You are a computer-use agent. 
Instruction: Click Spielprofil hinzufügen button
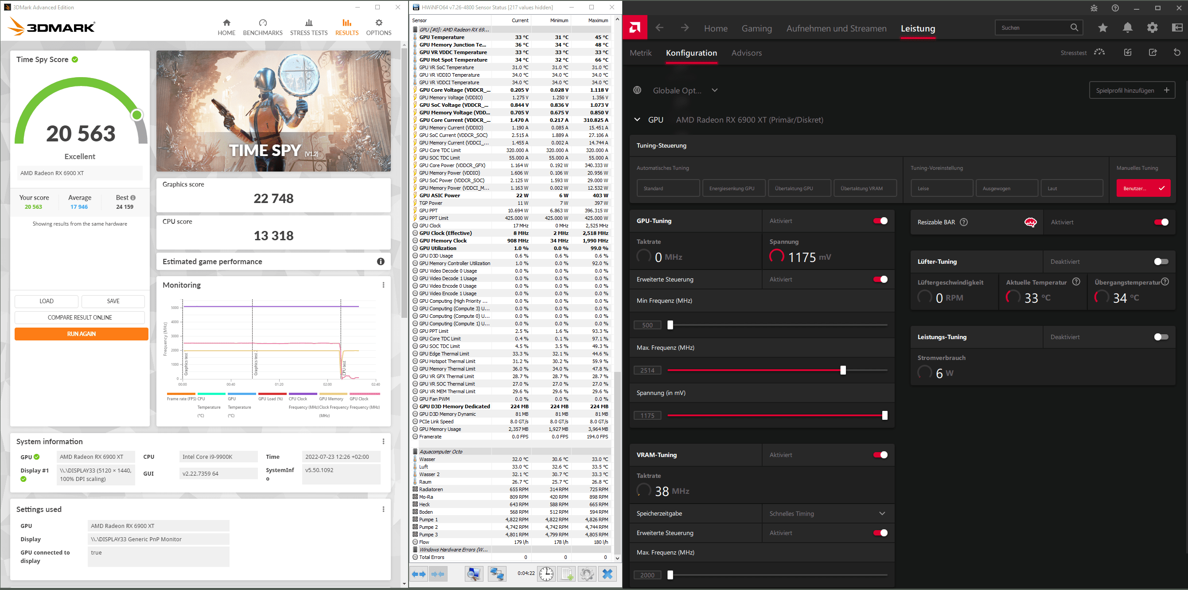point(1132,90)
